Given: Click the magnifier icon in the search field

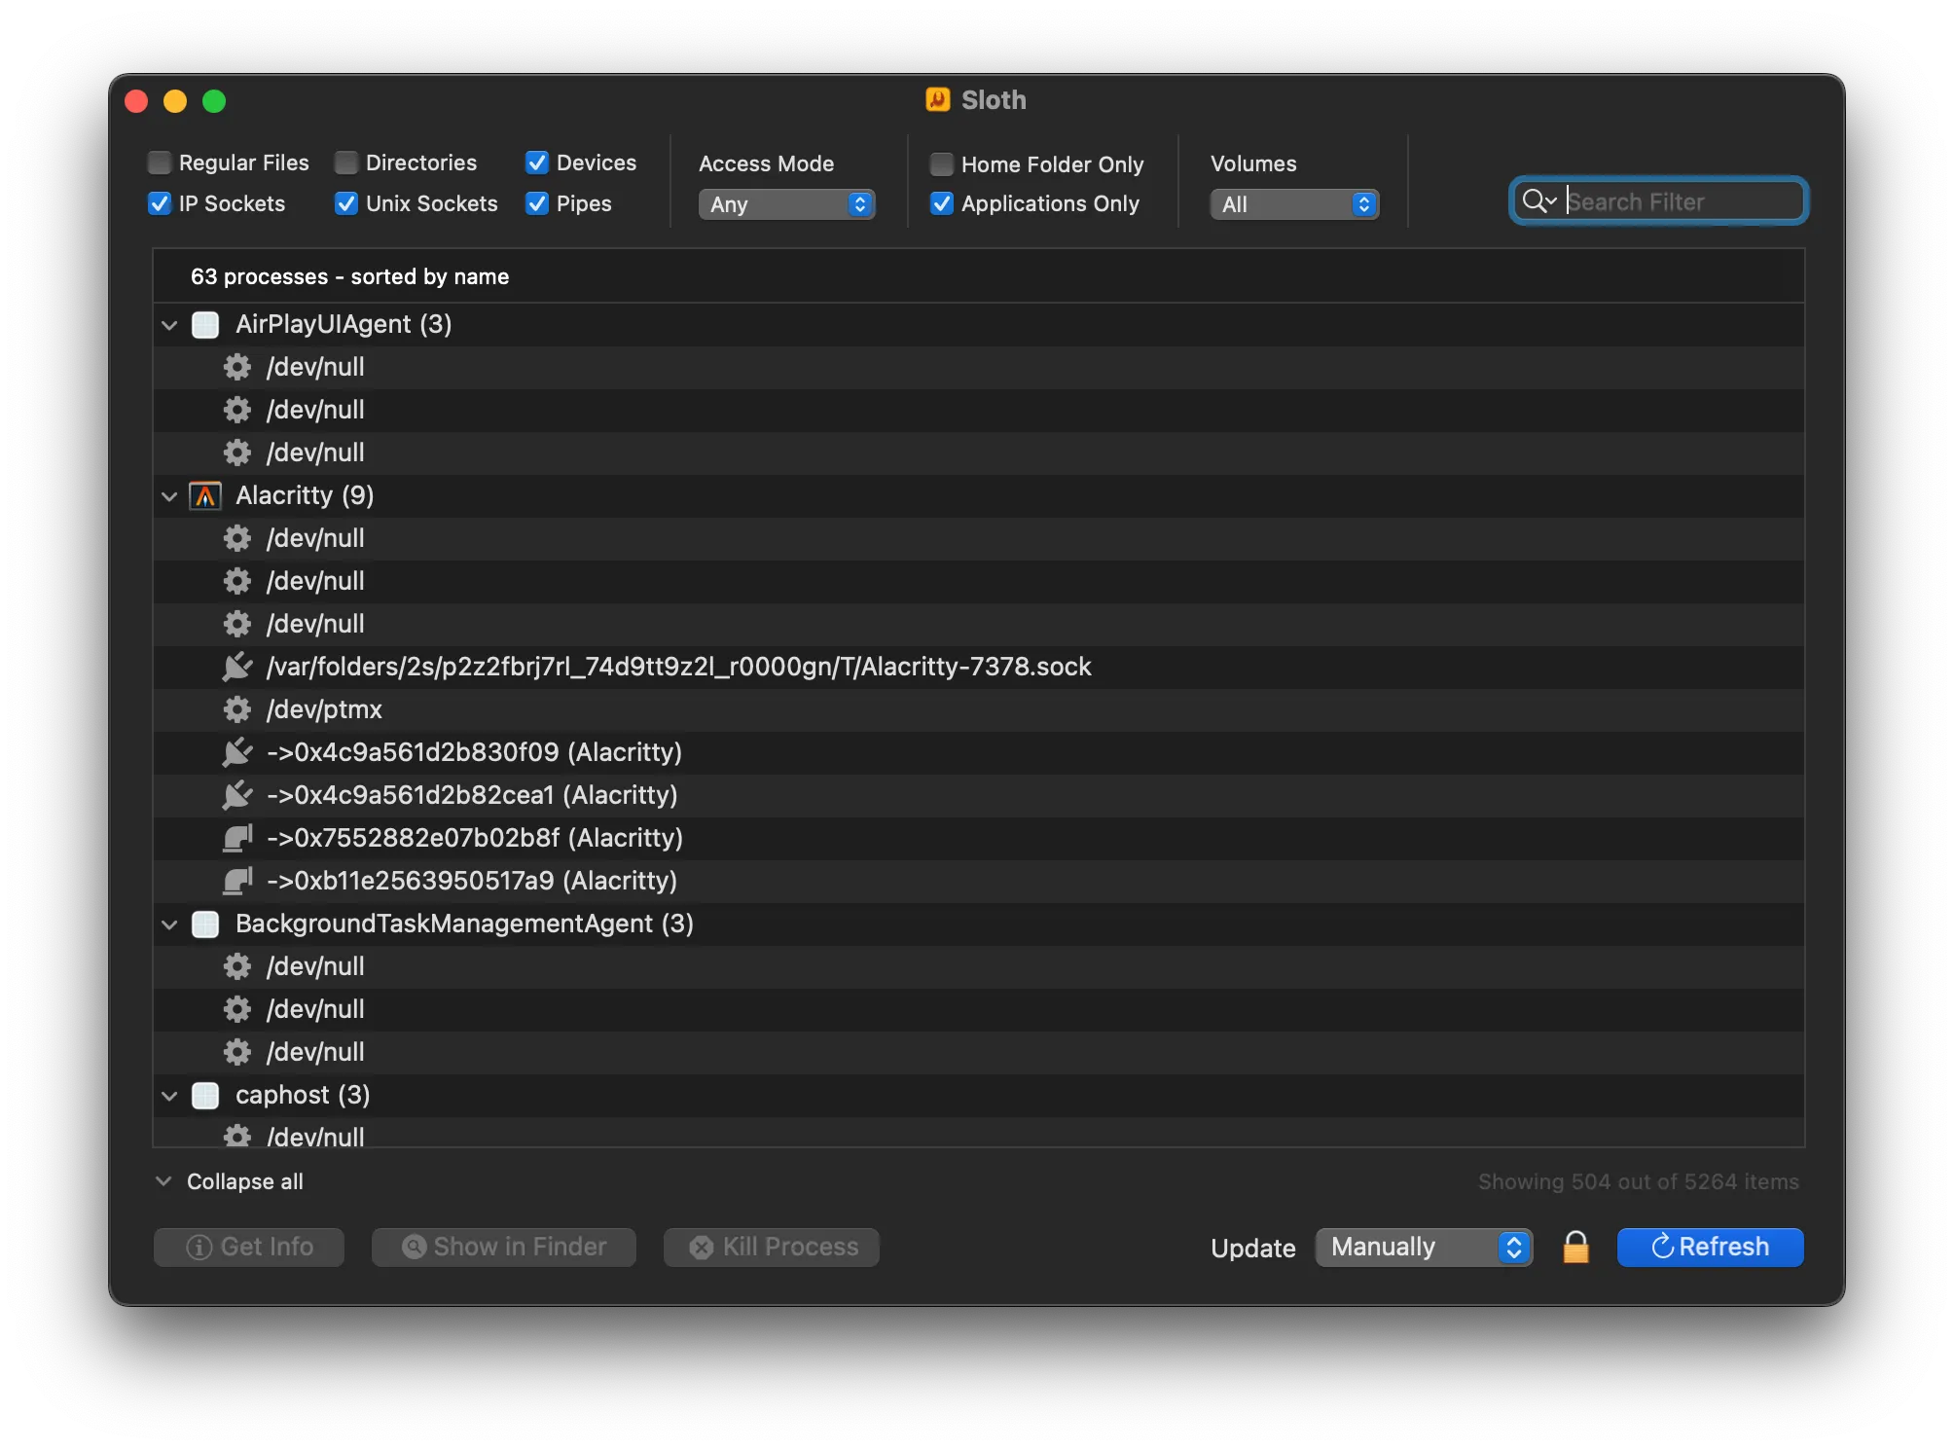Looking at the screenshot, I should point(1538,200).
